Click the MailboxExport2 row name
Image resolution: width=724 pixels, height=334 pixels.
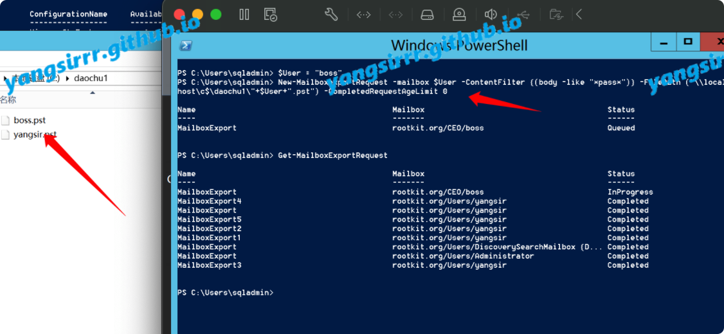[209, 229]
